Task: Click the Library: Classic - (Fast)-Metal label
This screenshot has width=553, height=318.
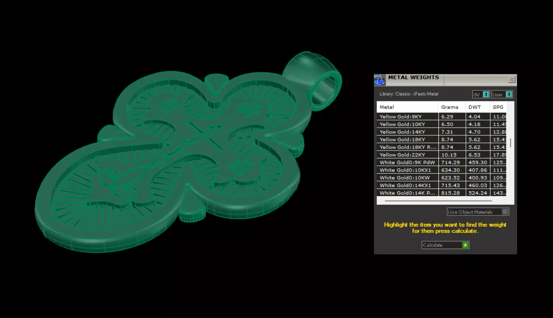Action: tap(409, 94)
